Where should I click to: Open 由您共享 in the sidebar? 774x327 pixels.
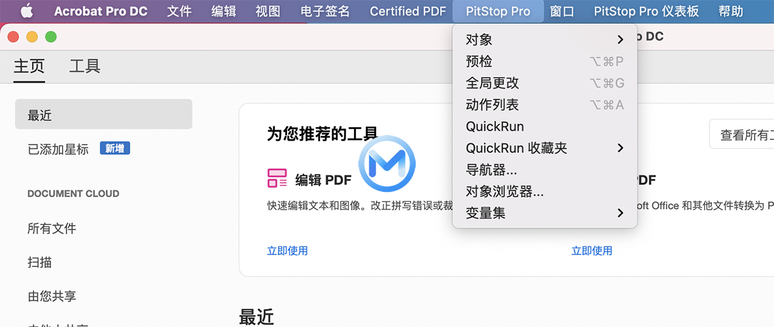[52, 297]
